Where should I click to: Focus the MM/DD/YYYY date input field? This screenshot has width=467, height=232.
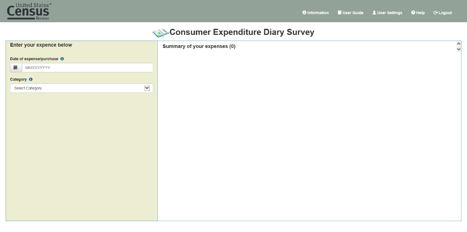click(x=87, y=68)
